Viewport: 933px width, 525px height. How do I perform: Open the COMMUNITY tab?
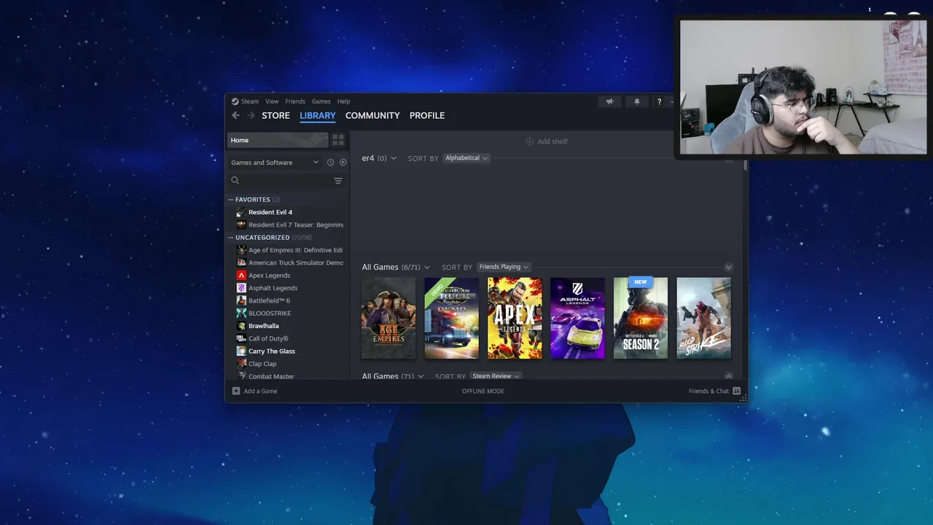[372, 115]
